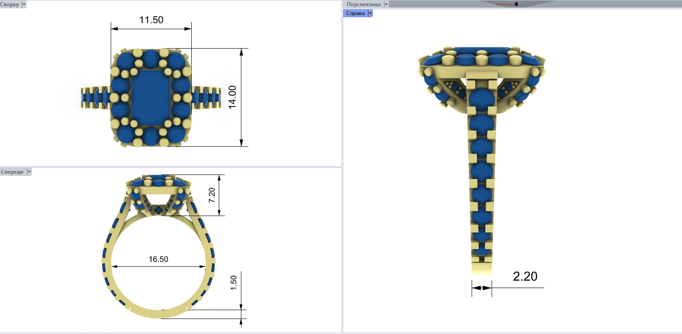Expand the Справа viewport menu arrow

point(370,14)
